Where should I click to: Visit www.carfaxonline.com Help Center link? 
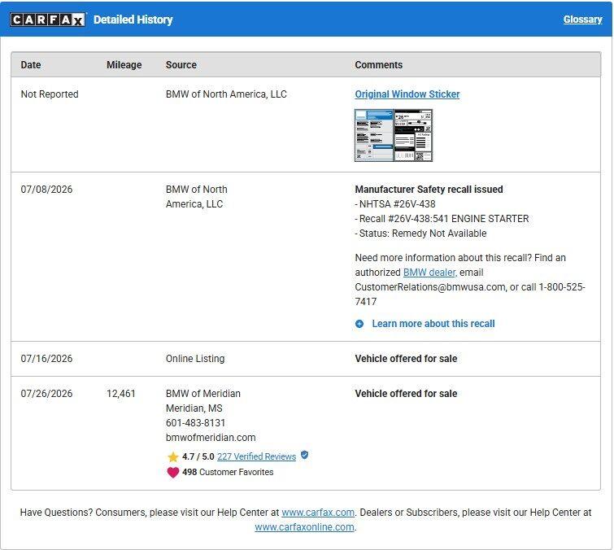[304, 527]
